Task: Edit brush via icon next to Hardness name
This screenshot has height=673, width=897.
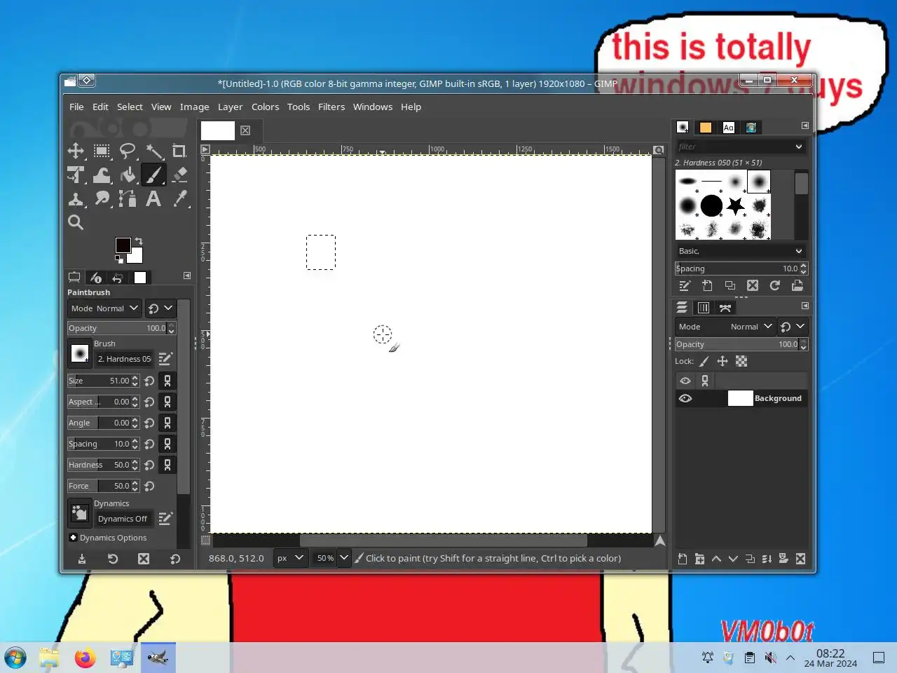Action: click(x=165, y=359)
